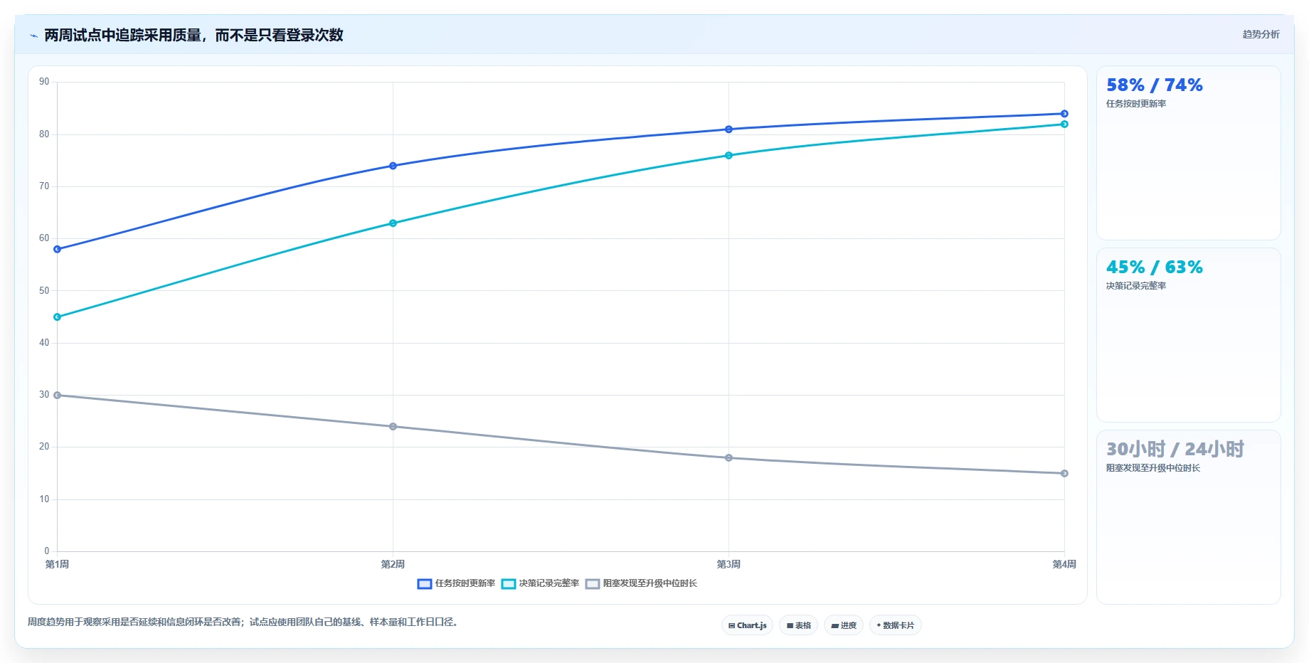Select the cyan line point at 第3周 (76)
This screenshot has height=663, width=1309.
pos(728,155)
